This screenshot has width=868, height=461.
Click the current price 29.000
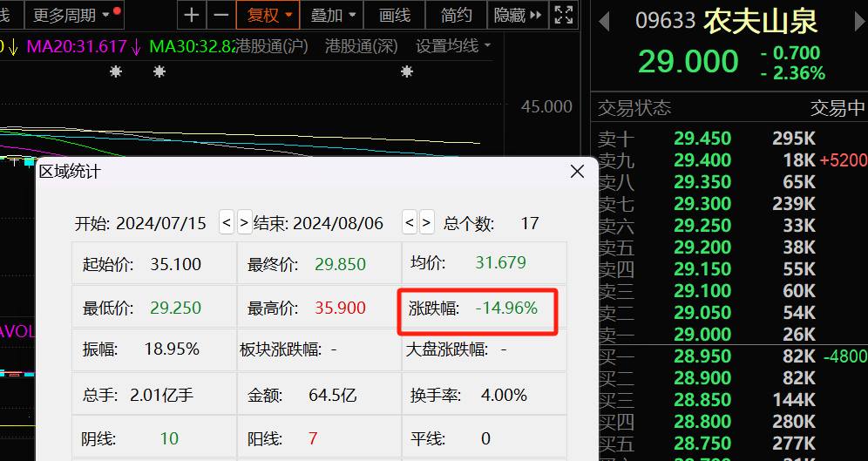(688, 61)
